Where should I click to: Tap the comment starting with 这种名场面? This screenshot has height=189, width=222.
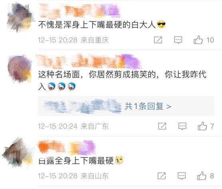122,80
